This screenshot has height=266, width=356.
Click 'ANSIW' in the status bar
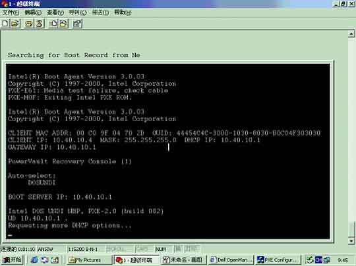click(45, 250)
